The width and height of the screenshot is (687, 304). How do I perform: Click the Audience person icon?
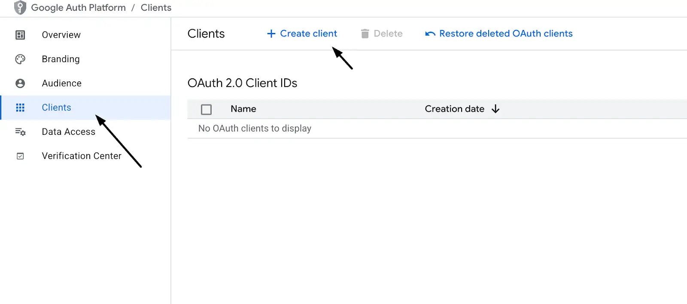pyautogui.click(x=20, y=83)
